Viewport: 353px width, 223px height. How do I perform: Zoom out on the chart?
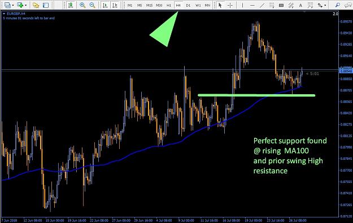tap(92, 5)
